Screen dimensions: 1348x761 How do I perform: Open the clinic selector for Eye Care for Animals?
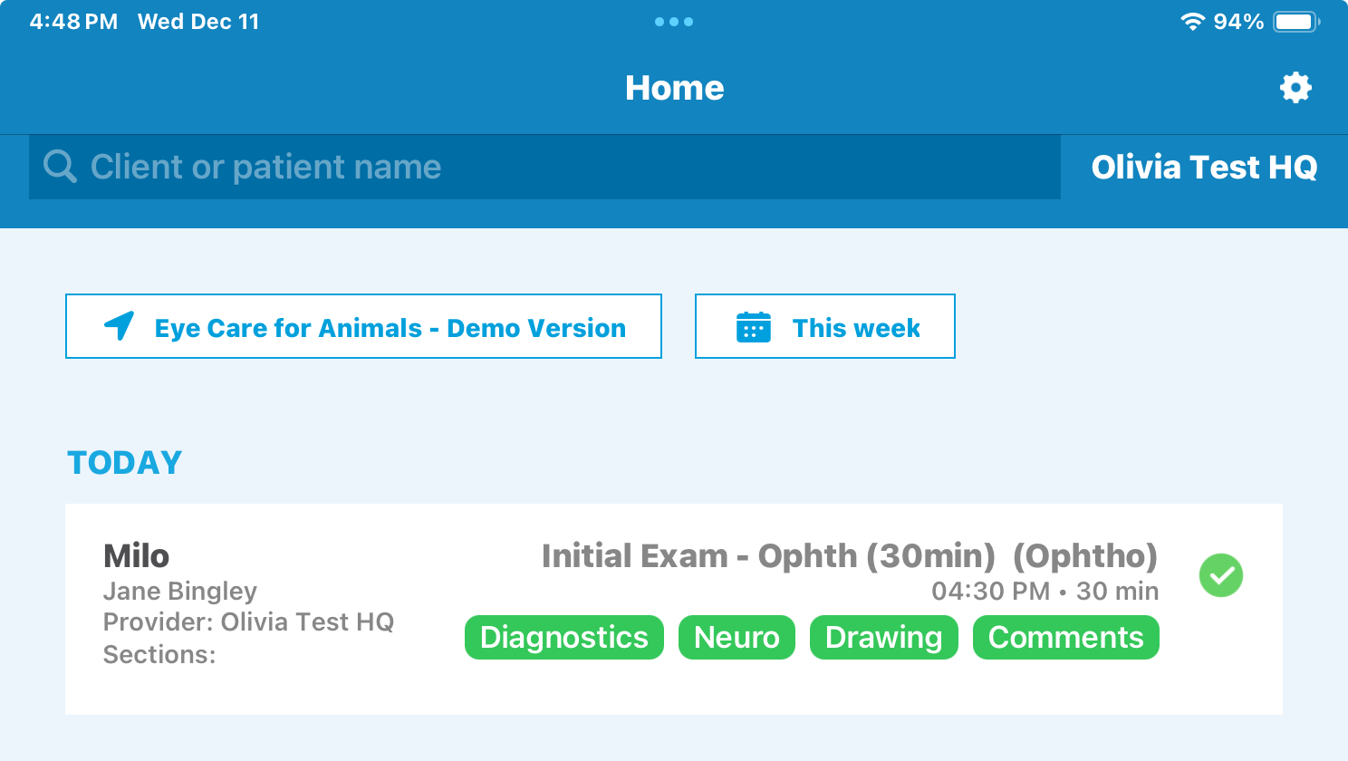[x=363, y=326]
